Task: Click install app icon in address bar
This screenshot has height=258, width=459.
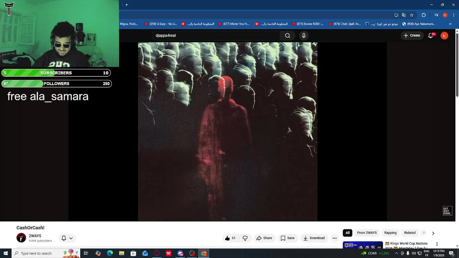Action: pos(396,15)
